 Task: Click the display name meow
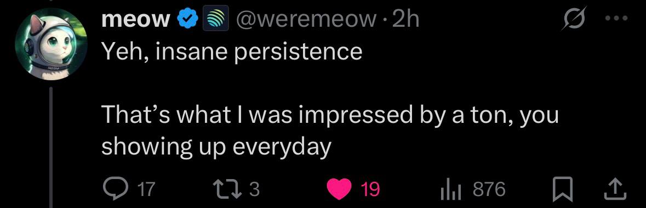pos(136,19)
